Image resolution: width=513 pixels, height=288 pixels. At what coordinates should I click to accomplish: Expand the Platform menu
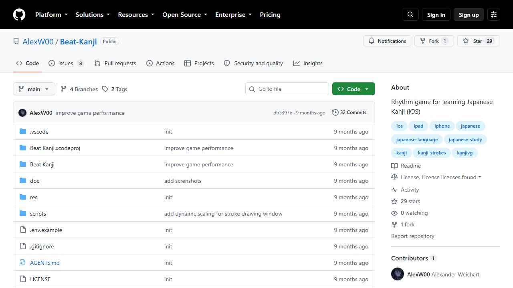click(x=51, y=14)
